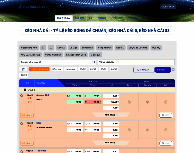Click the 2540 viewers badge
Screen dimensions: 194x153
[166, 143]
